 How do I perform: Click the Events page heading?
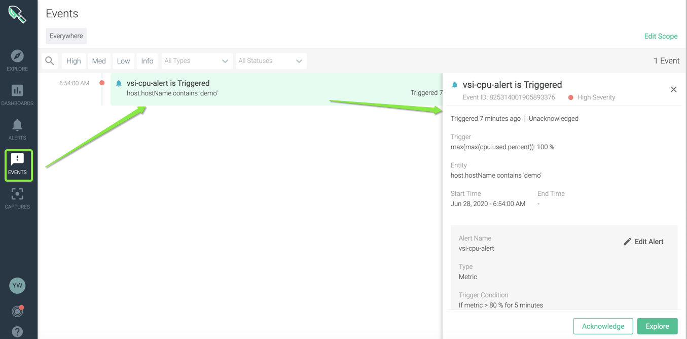[62, 14]
